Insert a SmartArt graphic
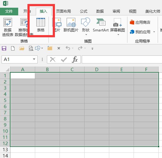Image resolution: width=162 pixels, height=158 pixels. point(101,25)
